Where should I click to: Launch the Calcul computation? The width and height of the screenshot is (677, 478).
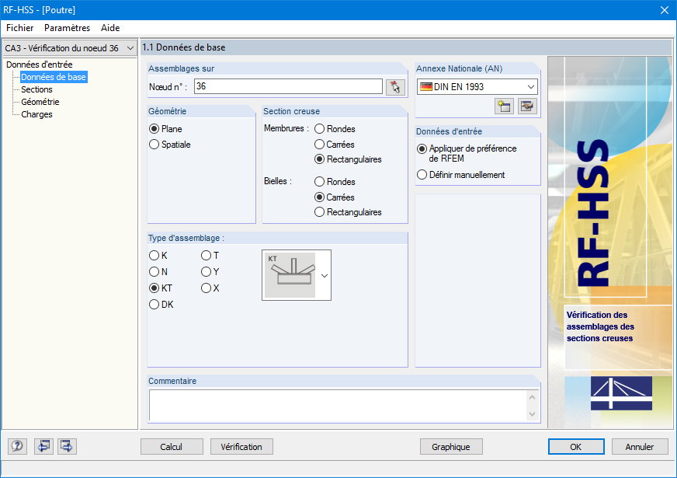point(172,446)
